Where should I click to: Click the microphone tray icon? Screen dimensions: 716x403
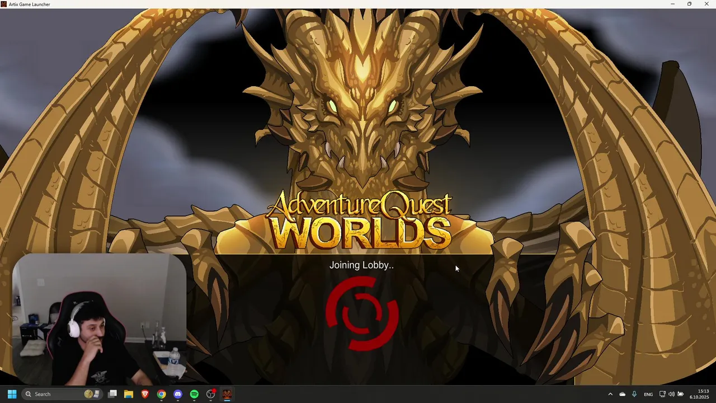634,394
